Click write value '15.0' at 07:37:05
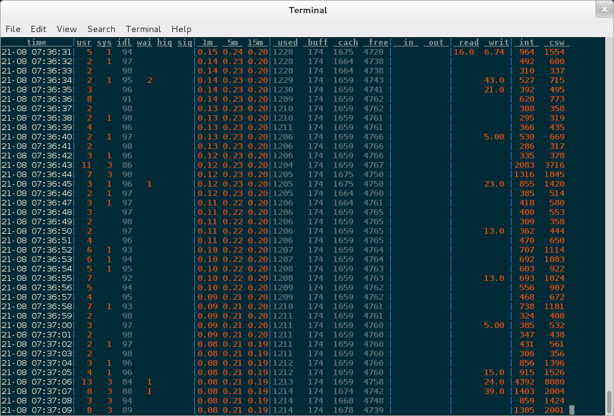 click(494, 373)
